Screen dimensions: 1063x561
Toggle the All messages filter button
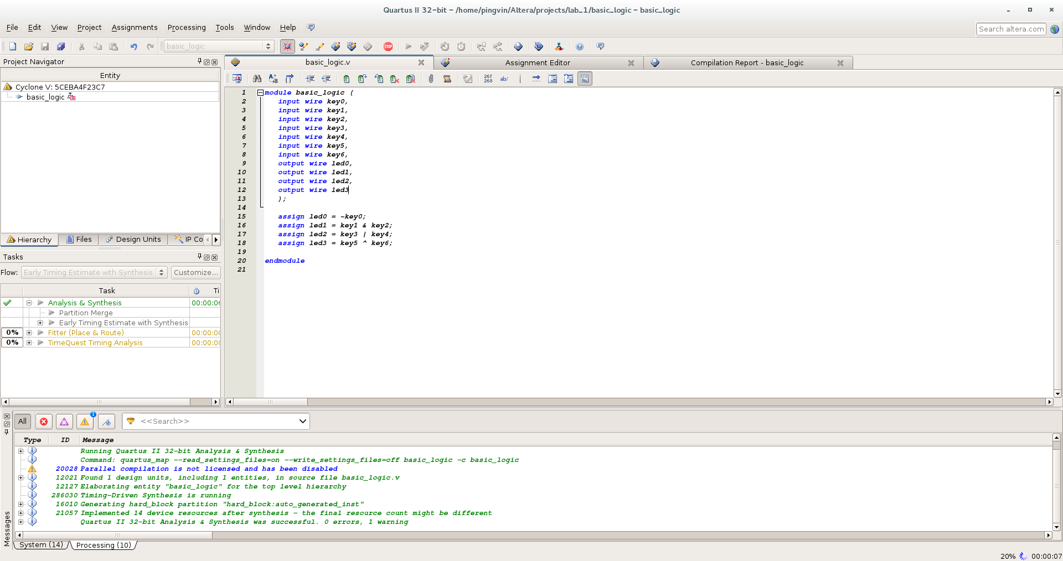[22, 421]
